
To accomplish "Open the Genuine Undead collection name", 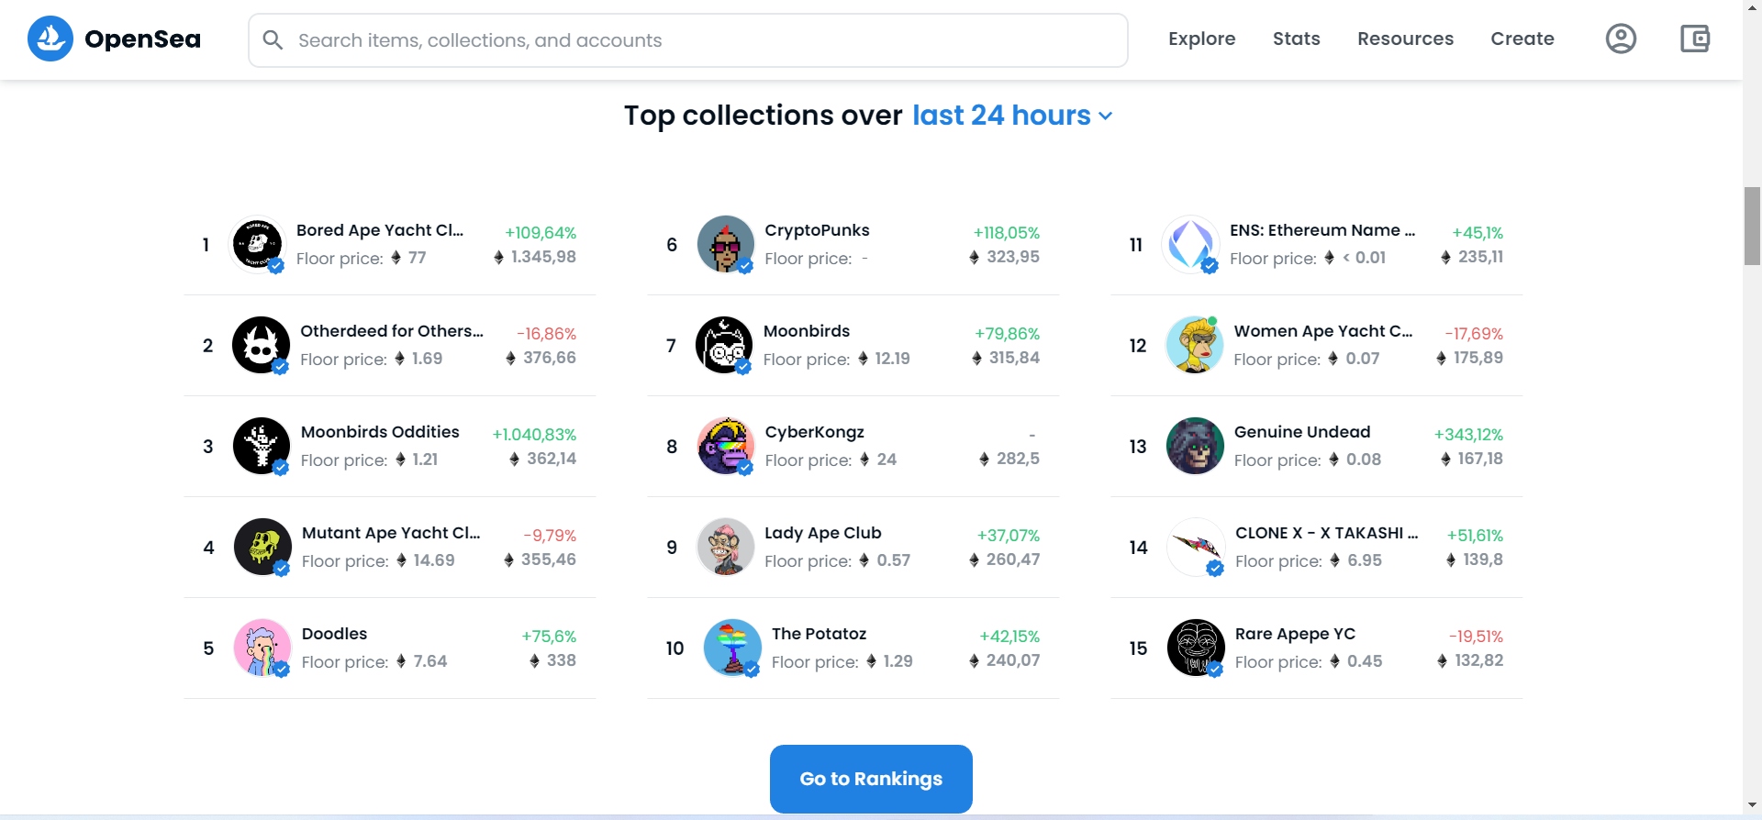I will coord(1302,432).
